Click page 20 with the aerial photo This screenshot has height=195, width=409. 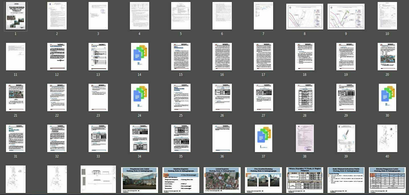[387, 56]
